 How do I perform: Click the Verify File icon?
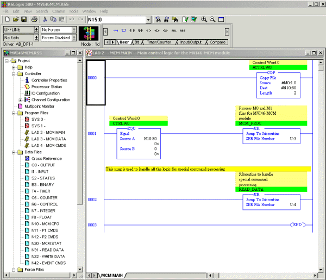[185, 20]
